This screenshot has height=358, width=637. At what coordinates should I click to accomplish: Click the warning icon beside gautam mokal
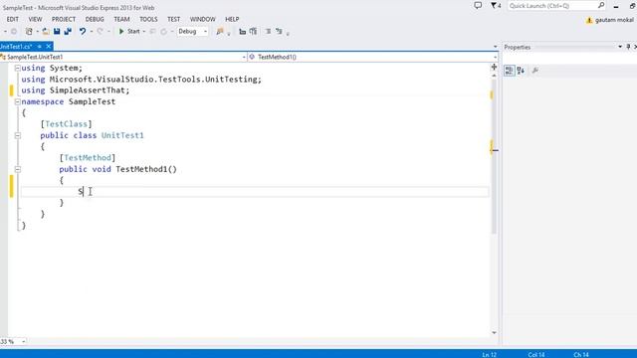click(x=589, y=20)
